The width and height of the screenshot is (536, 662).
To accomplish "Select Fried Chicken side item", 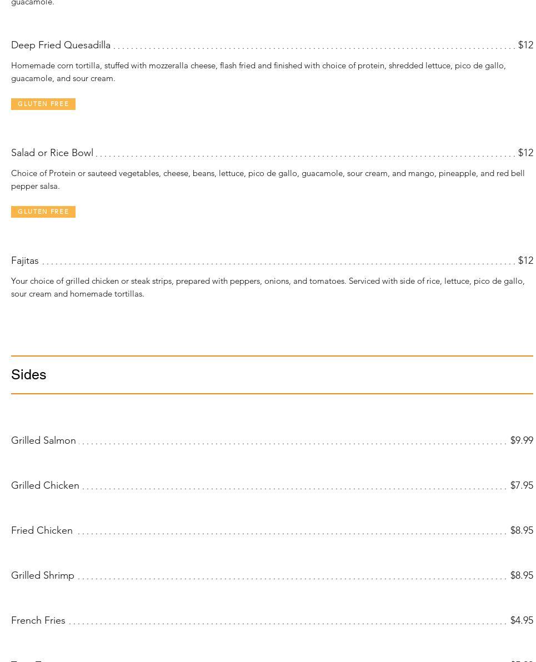I will coord(42,530).
